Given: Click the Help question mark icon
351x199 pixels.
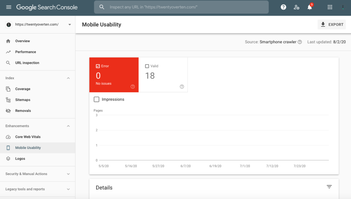Looking at the screenshot, I should (283, 7).
